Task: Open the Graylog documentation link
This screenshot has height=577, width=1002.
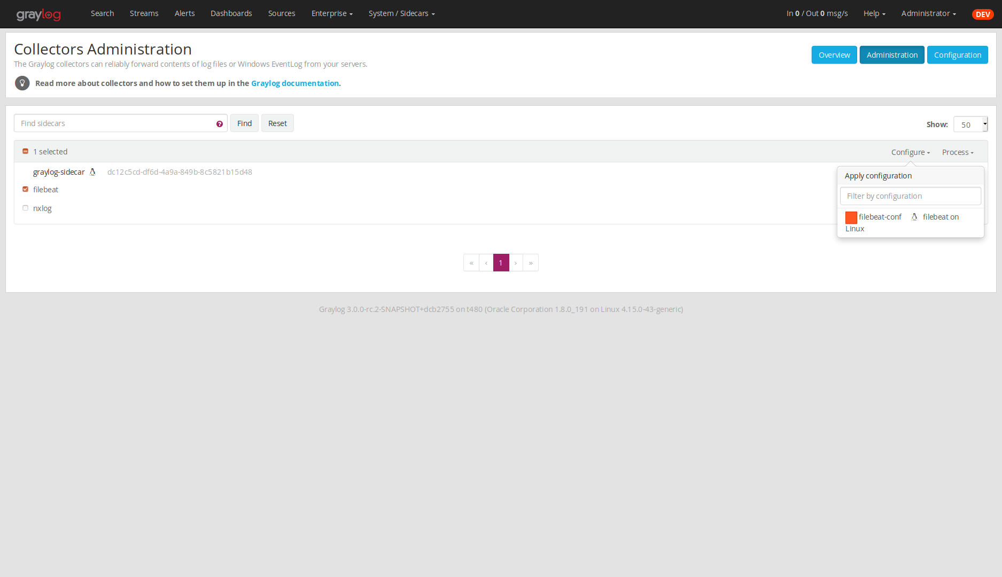Action: pyautogui.click(x=295, y=83)
